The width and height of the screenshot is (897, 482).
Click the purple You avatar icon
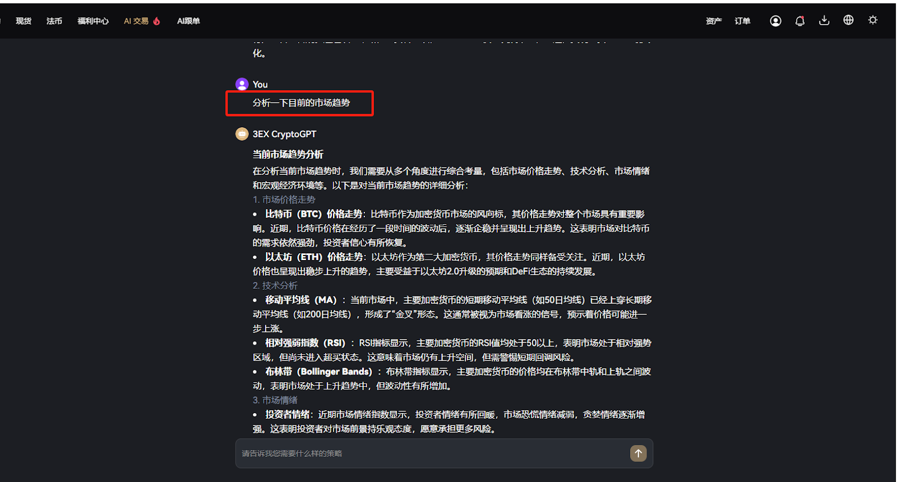pos(242,84)
